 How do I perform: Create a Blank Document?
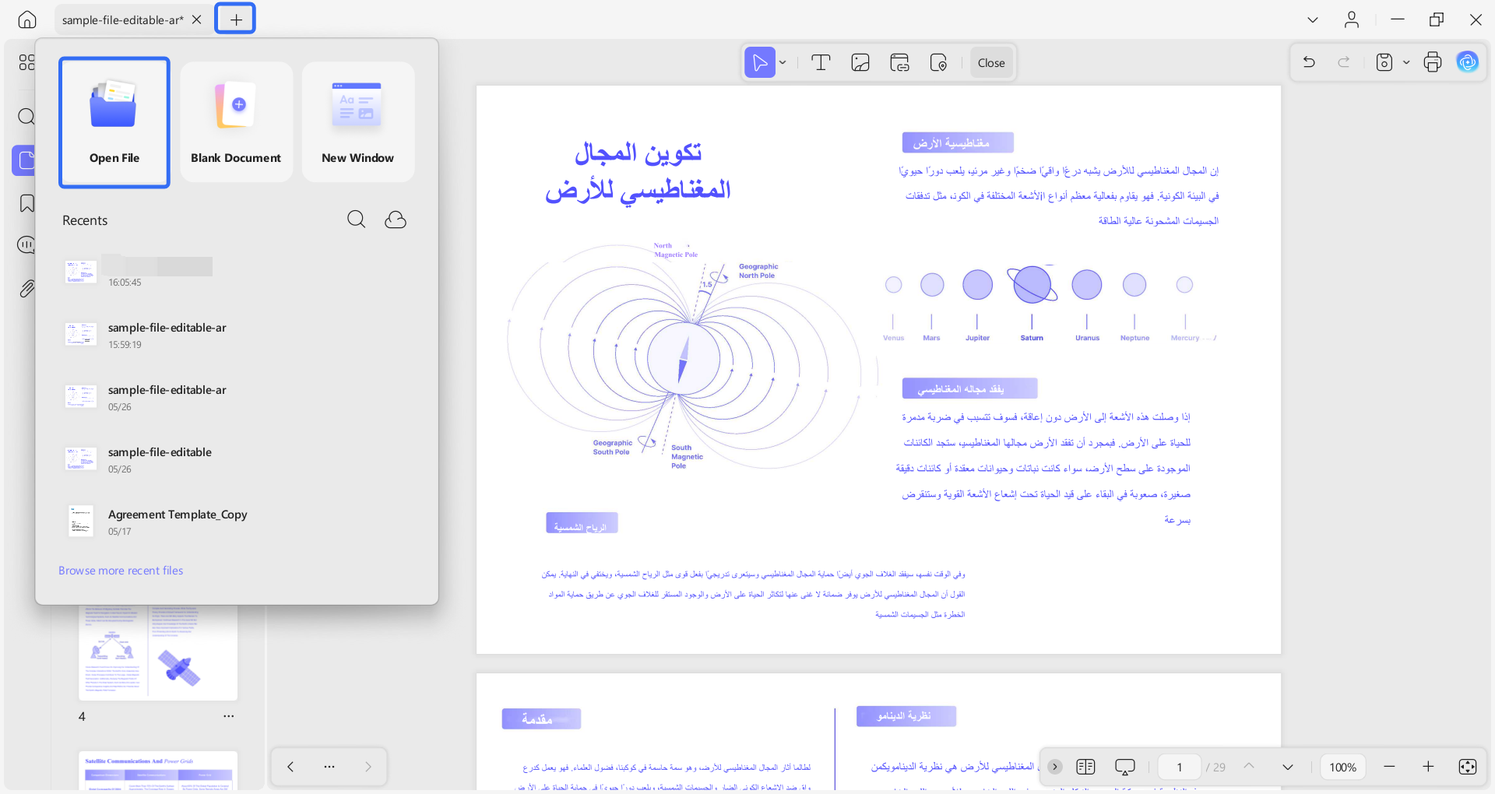click(236, 122)
